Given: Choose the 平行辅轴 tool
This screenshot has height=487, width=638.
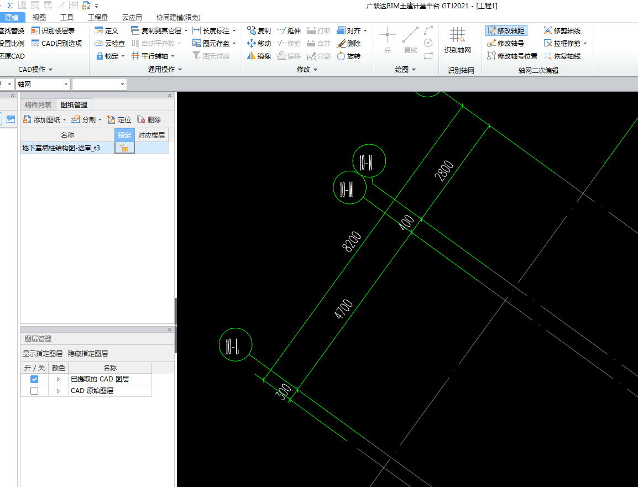Looking at the screenshot, I should [x=150, y=56].
